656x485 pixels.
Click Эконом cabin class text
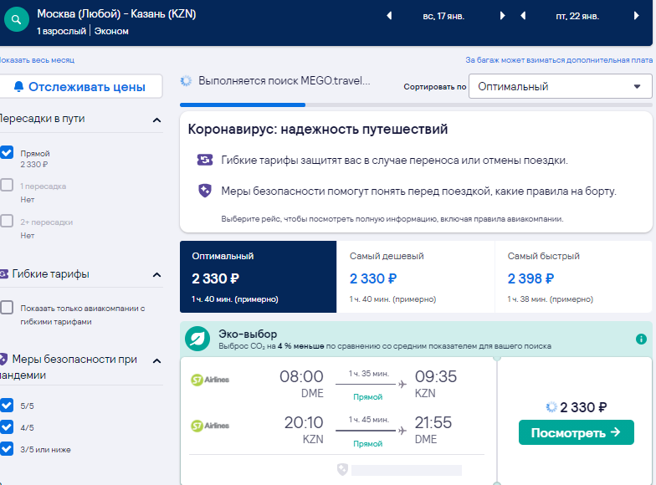point(111,32)
